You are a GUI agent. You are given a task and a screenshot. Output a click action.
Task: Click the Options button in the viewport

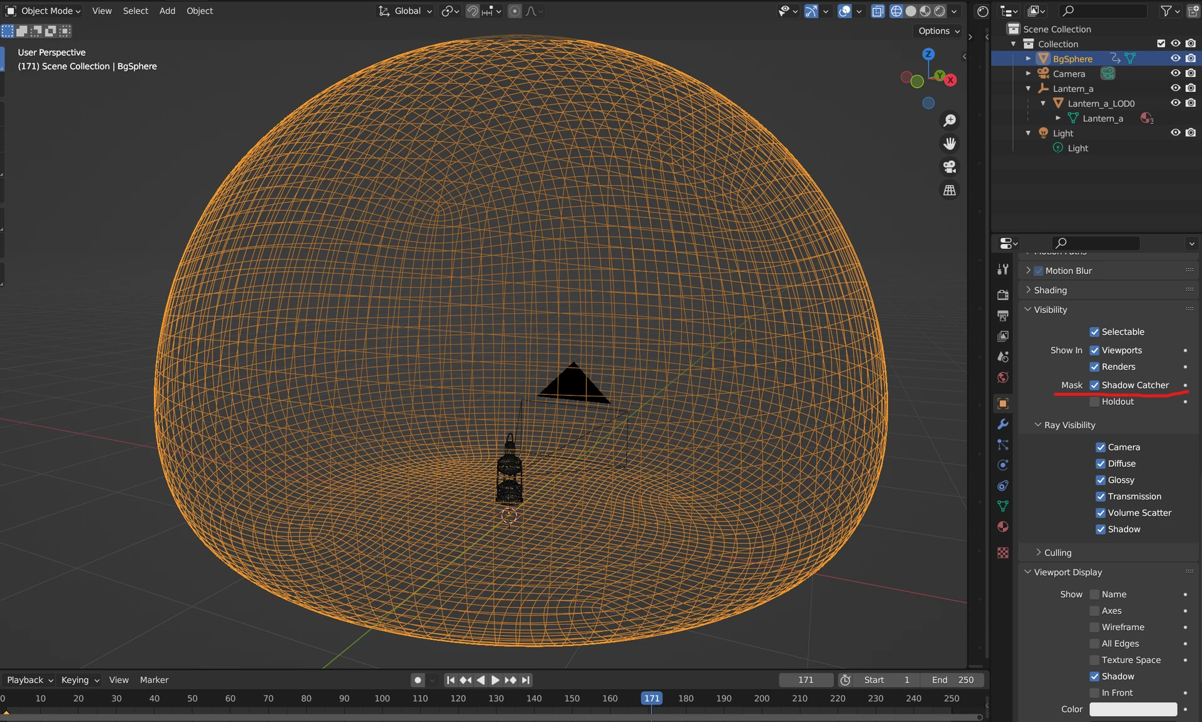click(938, 31)
